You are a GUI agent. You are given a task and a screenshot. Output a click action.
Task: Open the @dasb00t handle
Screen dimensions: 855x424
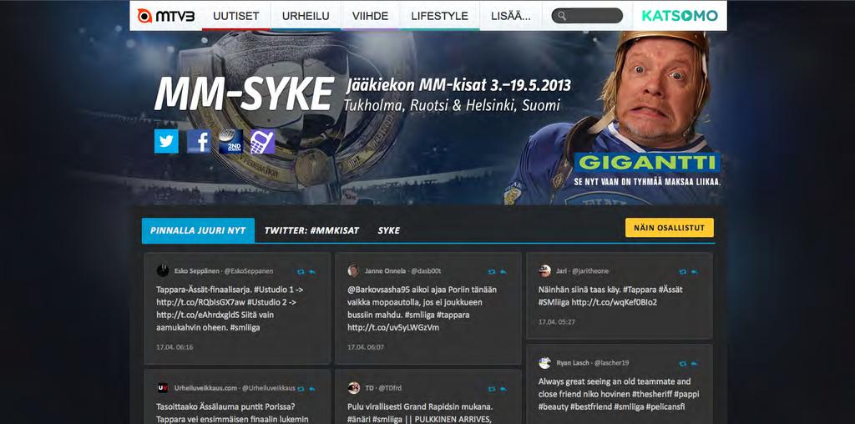coord(426,271)
